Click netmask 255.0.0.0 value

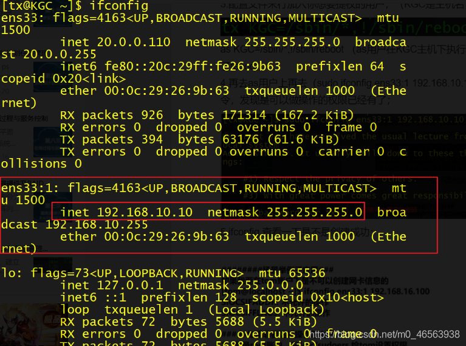click(241, 285)
